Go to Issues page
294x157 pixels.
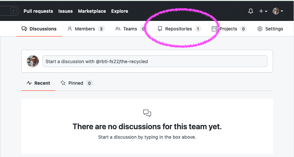[66, 11]
